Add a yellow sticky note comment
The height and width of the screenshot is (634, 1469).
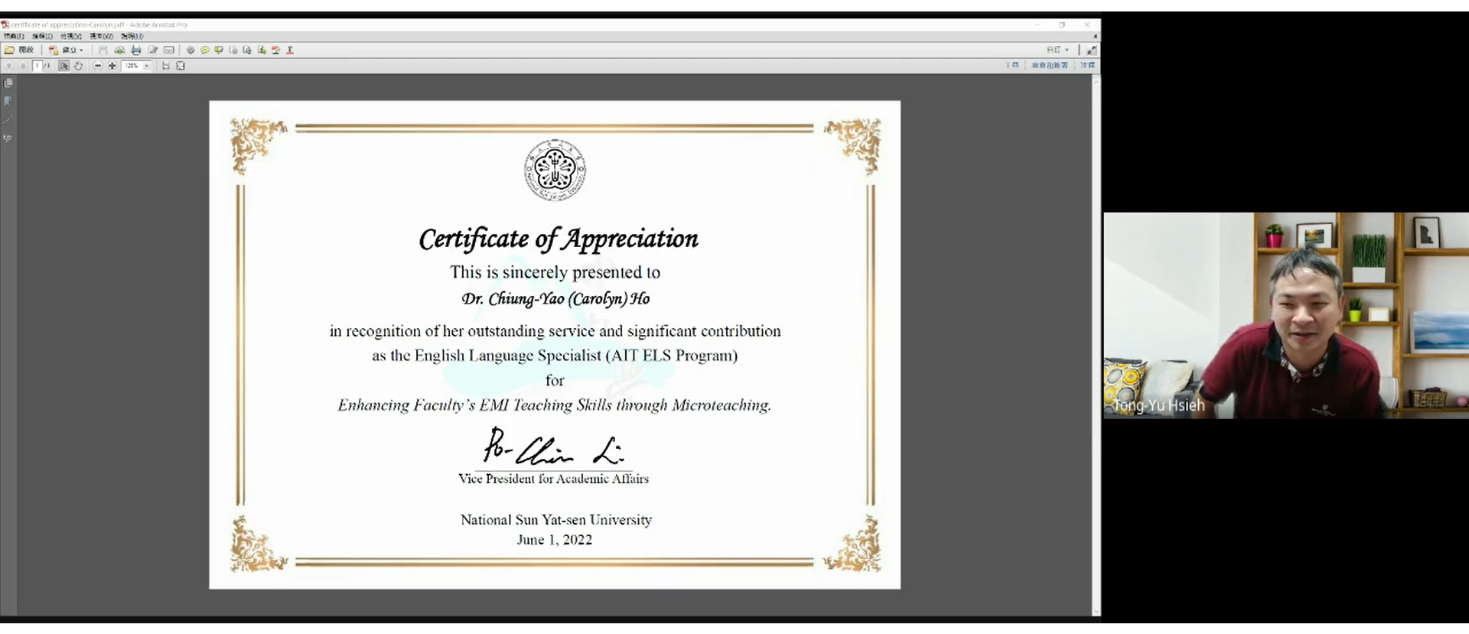coord(205,50)
